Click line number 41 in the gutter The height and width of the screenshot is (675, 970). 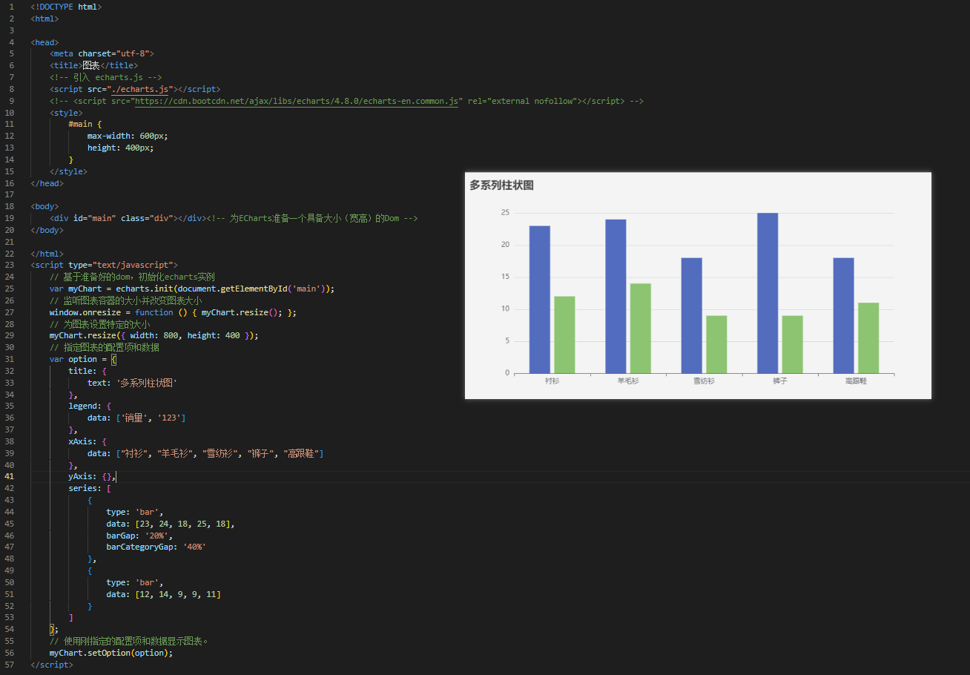pos(9,476)
